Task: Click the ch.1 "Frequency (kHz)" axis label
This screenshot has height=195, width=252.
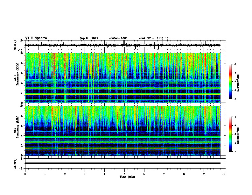Action: (17, 74)
